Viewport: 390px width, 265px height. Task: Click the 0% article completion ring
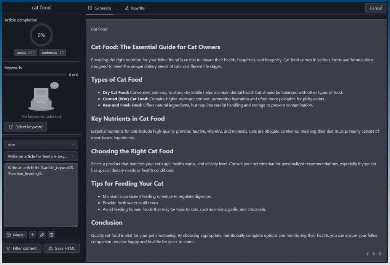(41, 35)
